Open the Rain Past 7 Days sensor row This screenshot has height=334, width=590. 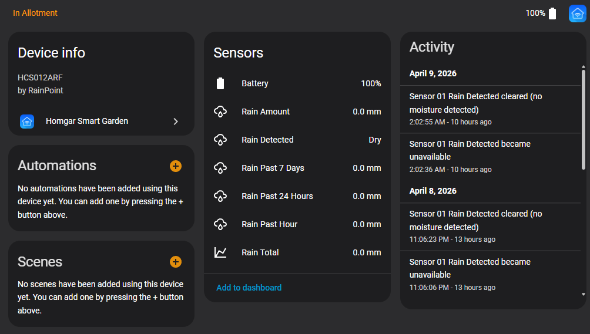click(x=297, y=168)
